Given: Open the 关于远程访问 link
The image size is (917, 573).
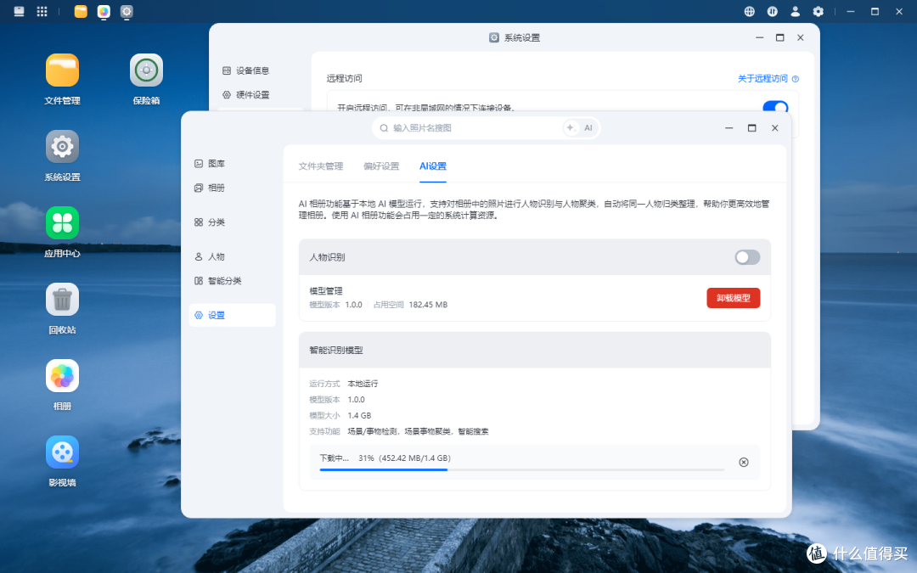Looking at the screenshot, I should (762, 78).
